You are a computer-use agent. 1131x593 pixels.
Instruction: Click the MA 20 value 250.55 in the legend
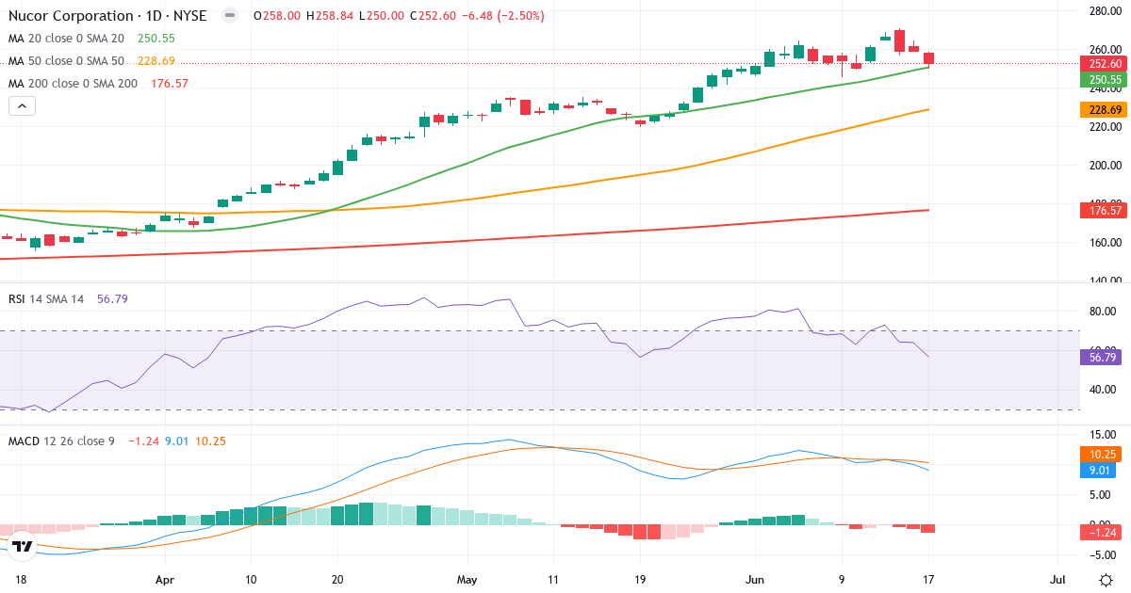(x=156, y=39)
